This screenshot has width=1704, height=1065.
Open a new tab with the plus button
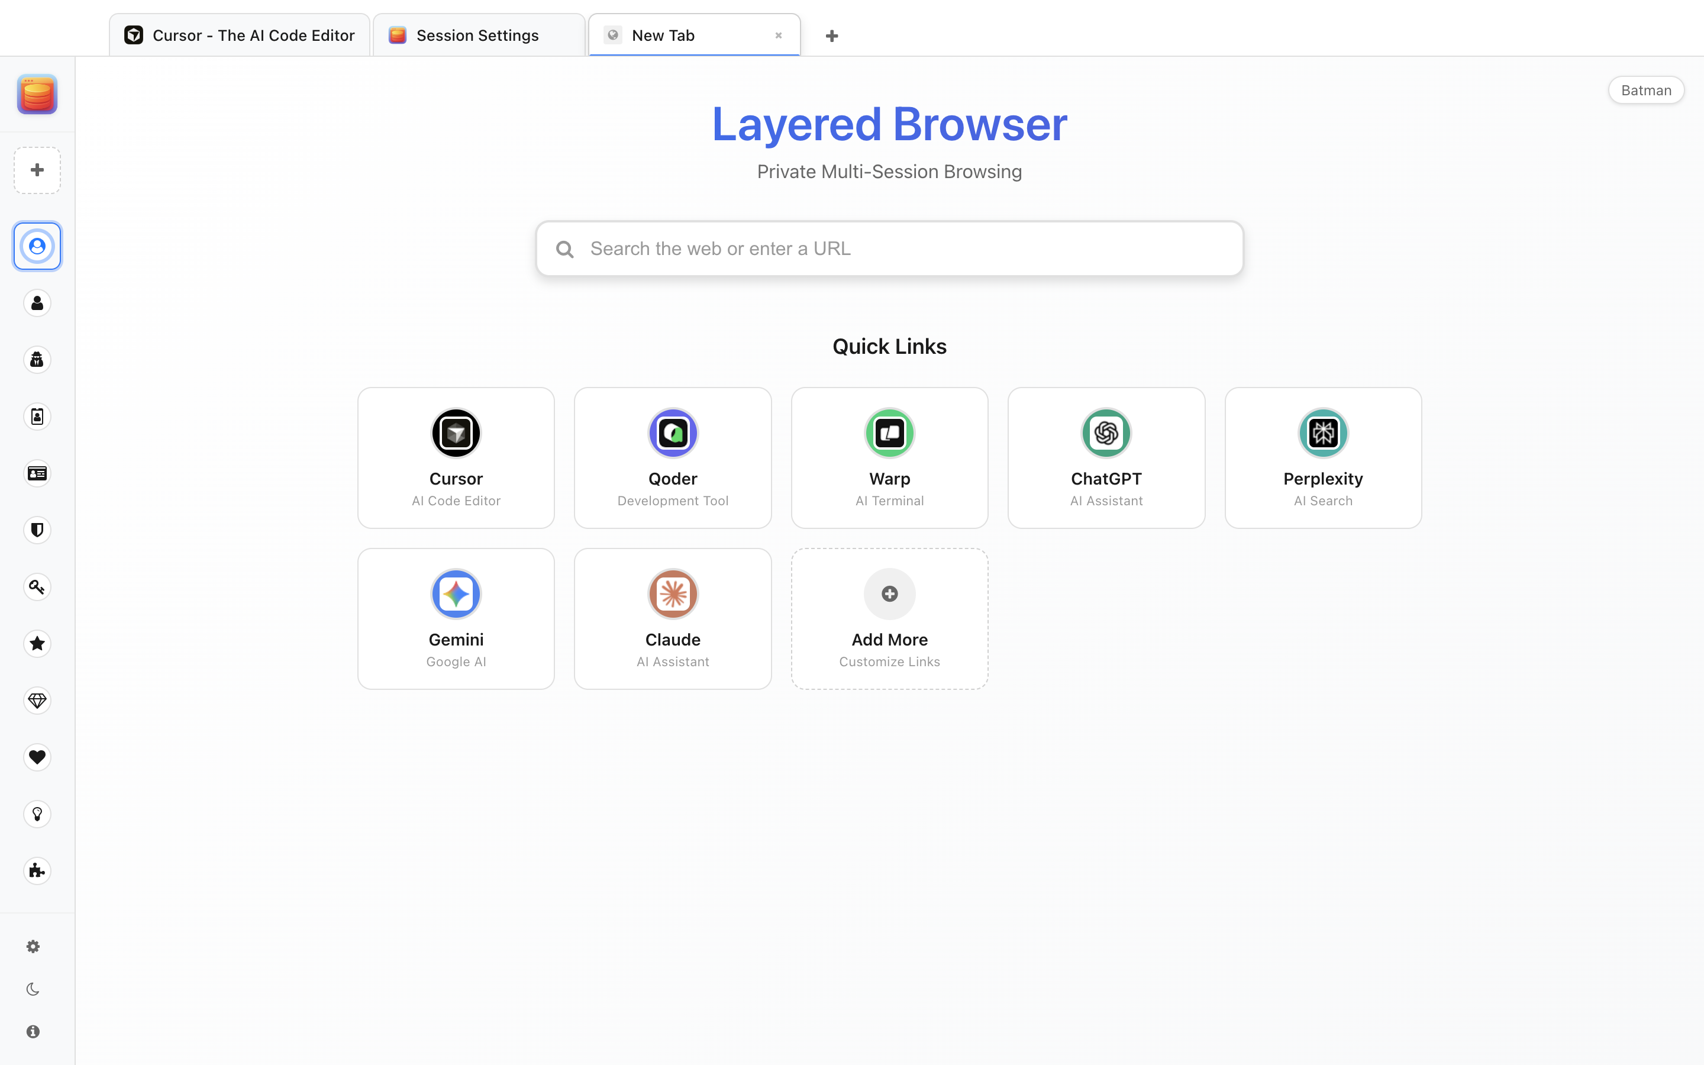(x=831, y=36)
